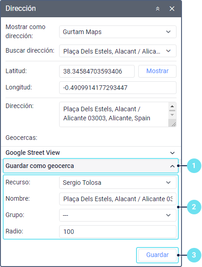This screenshot has height=267, width=202.
Task: Click the Dirección text area
Action: click(114, 114)
